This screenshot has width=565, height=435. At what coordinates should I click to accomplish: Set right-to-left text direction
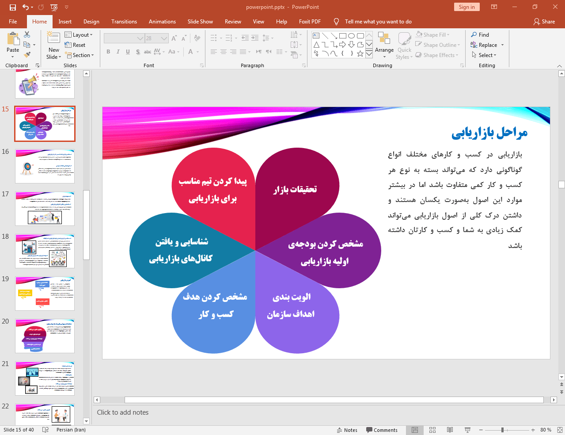pos(269,52)
